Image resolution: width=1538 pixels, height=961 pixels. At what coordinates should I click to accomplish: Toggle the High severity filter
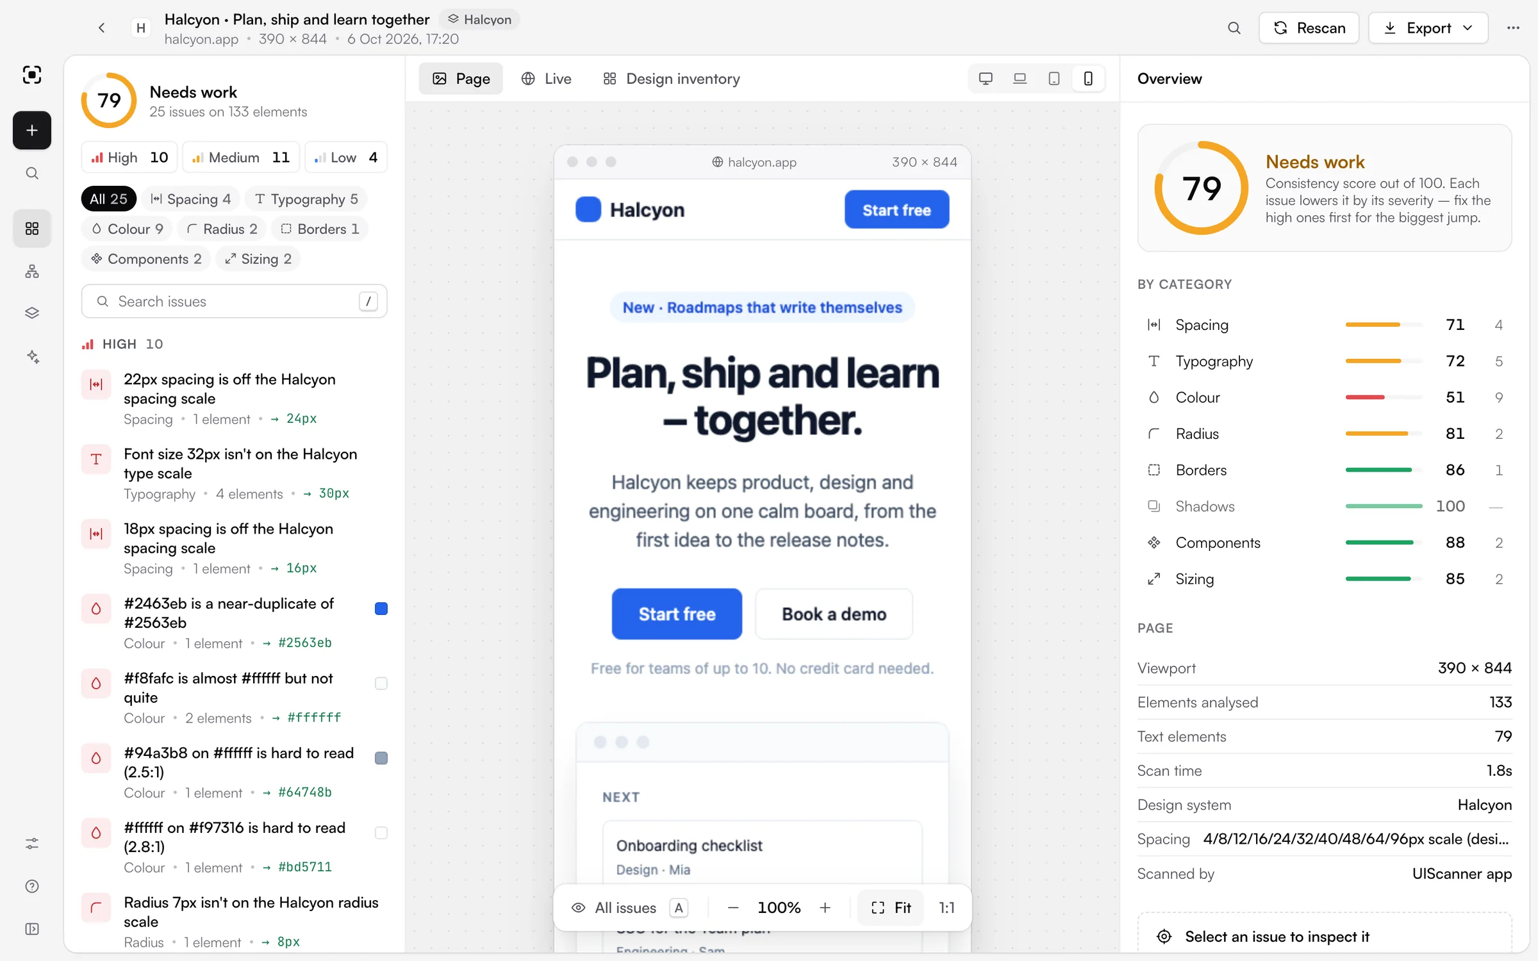click(129, 158)
